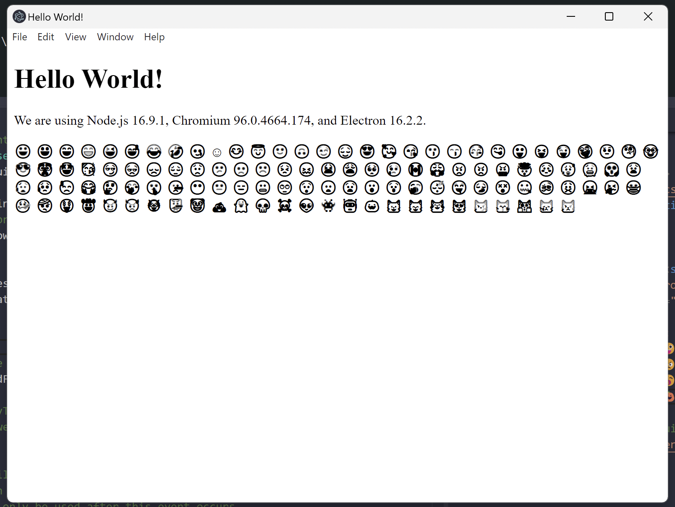Pick the sunglasses cool face emoji
This screenshot has width=675, height=507.
pos(23,170)
